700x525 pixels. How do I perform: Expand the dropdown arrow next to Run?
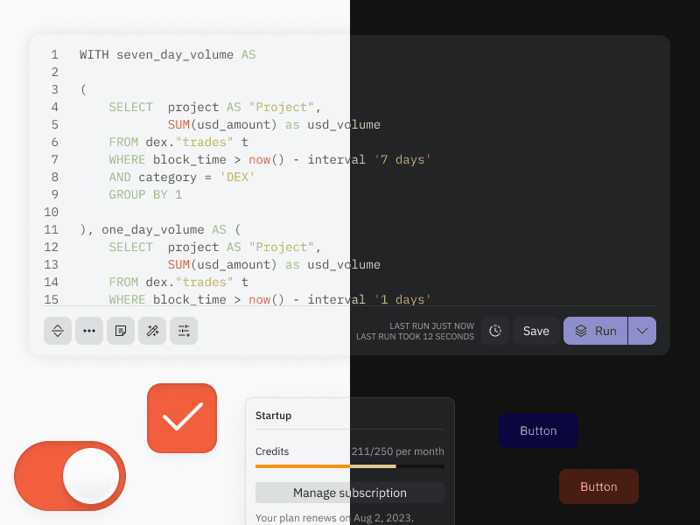pyautogui.click(x=642, y=331)
